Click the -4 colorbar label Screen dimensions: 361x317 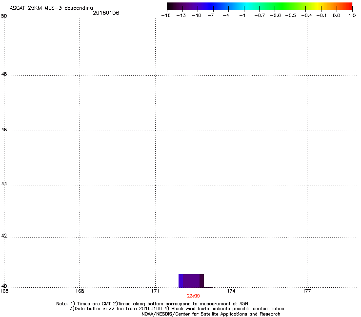pyautogui.click(x=226, y=16)
